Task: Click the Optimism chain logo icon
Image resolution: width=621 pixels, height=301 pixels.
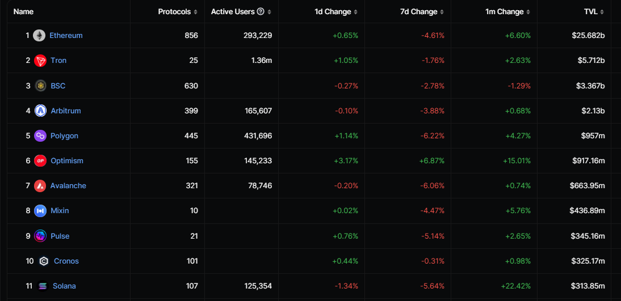Action: click(x=40, y=160)
